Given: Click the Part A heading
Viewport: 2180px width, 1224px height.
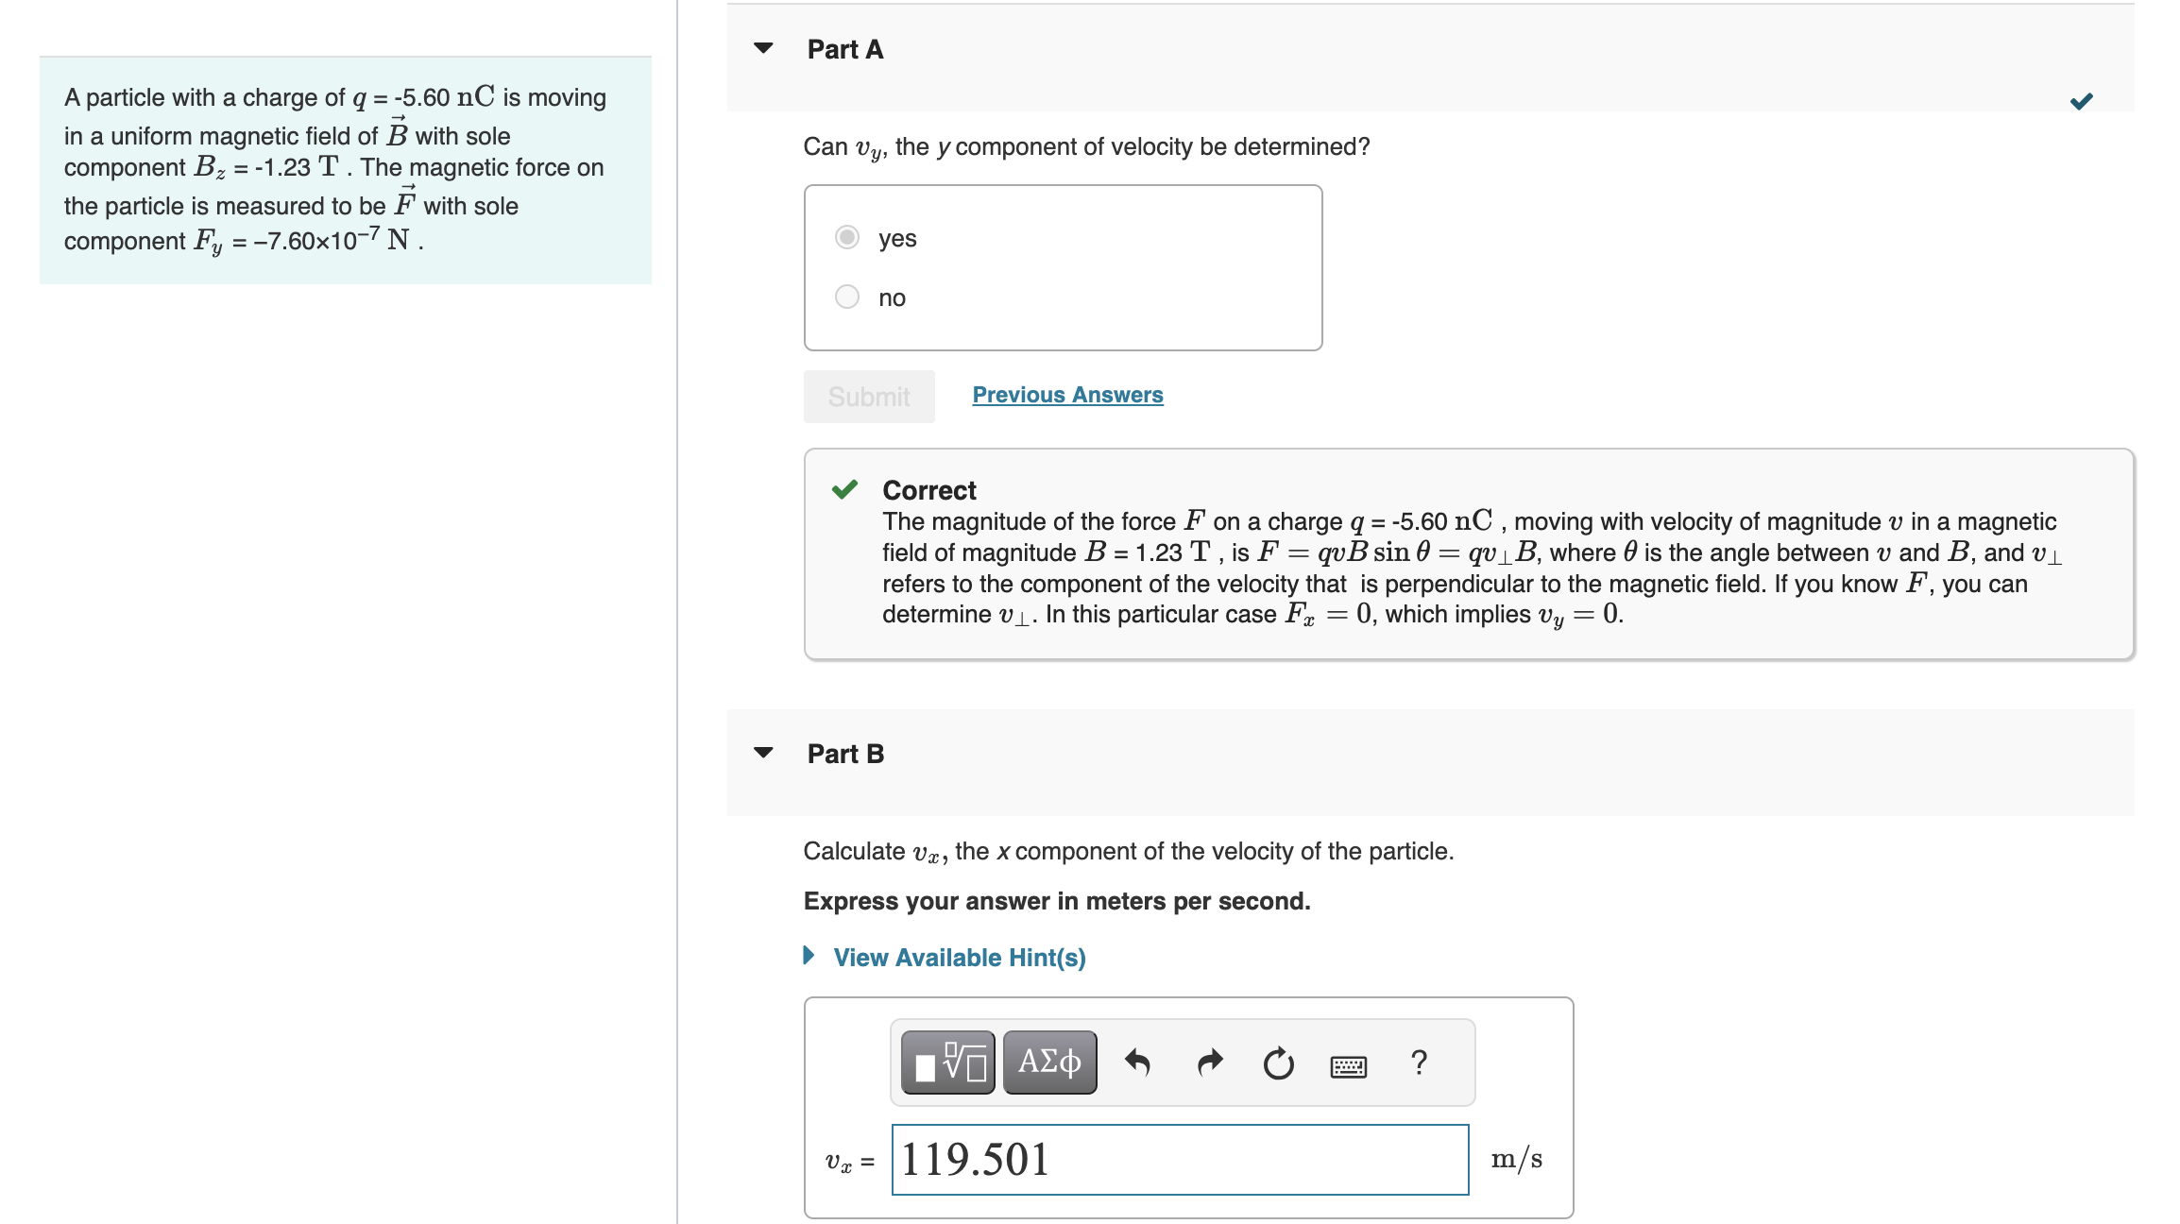Looking at the screenshot, I should pyautogui.click(x=843, y=49).
